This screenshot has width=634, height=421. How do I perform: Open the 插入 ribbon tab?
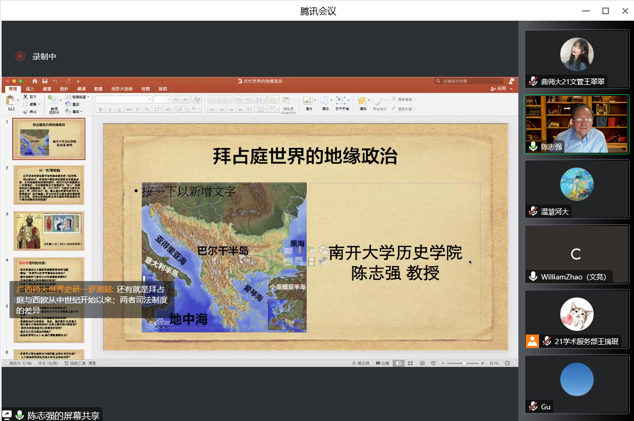pyautogui.click(x=30, y=89)
